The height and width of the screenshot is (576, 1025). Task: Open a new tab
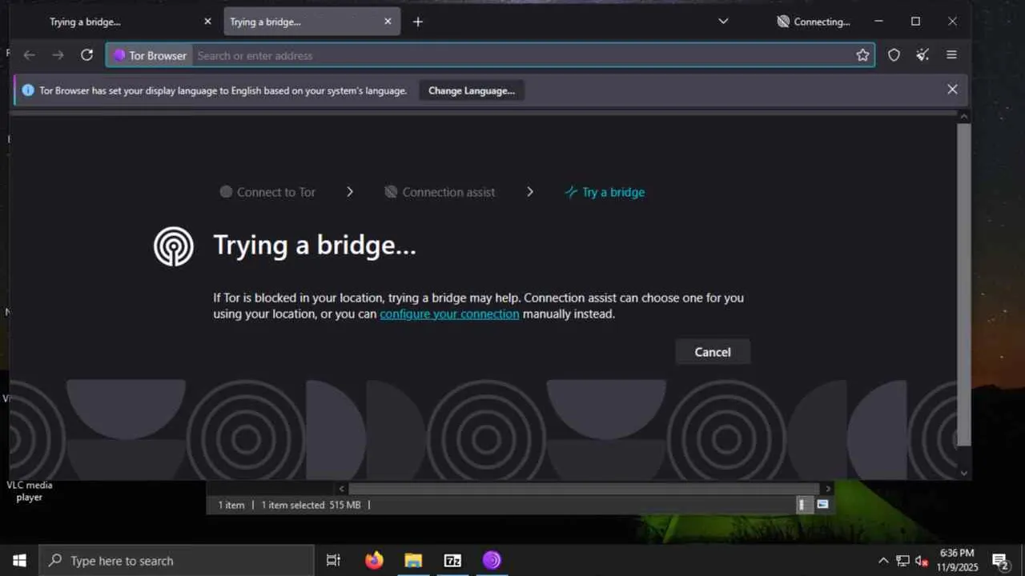(417, 22)
